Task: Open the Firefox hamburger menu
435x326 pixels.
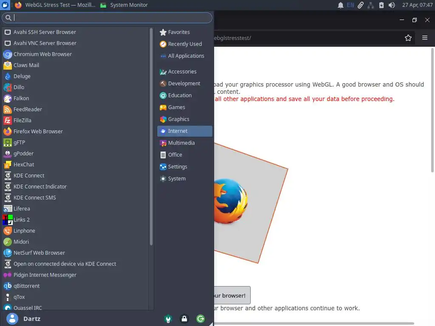Action: tap(425, 38)
